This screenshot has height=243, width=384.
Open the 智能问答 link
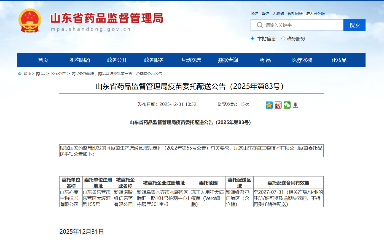point(295,13)
